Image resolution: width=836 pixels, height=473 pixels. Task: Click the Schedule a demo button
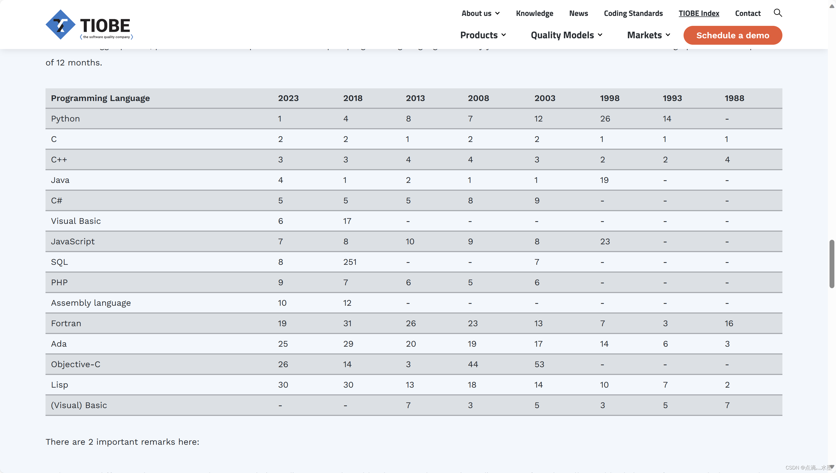[x=732, y=35]
